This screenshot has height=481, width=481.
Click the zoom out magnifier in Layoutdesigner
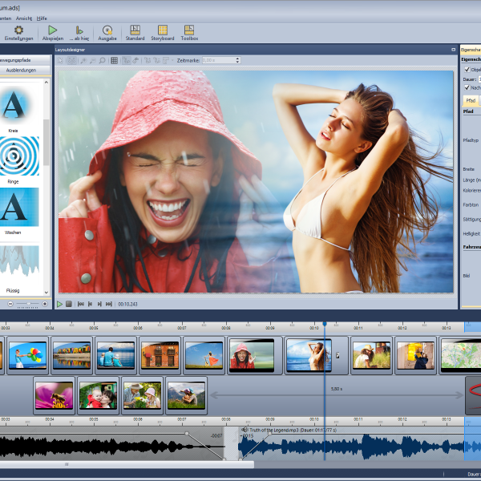(93, 60)
